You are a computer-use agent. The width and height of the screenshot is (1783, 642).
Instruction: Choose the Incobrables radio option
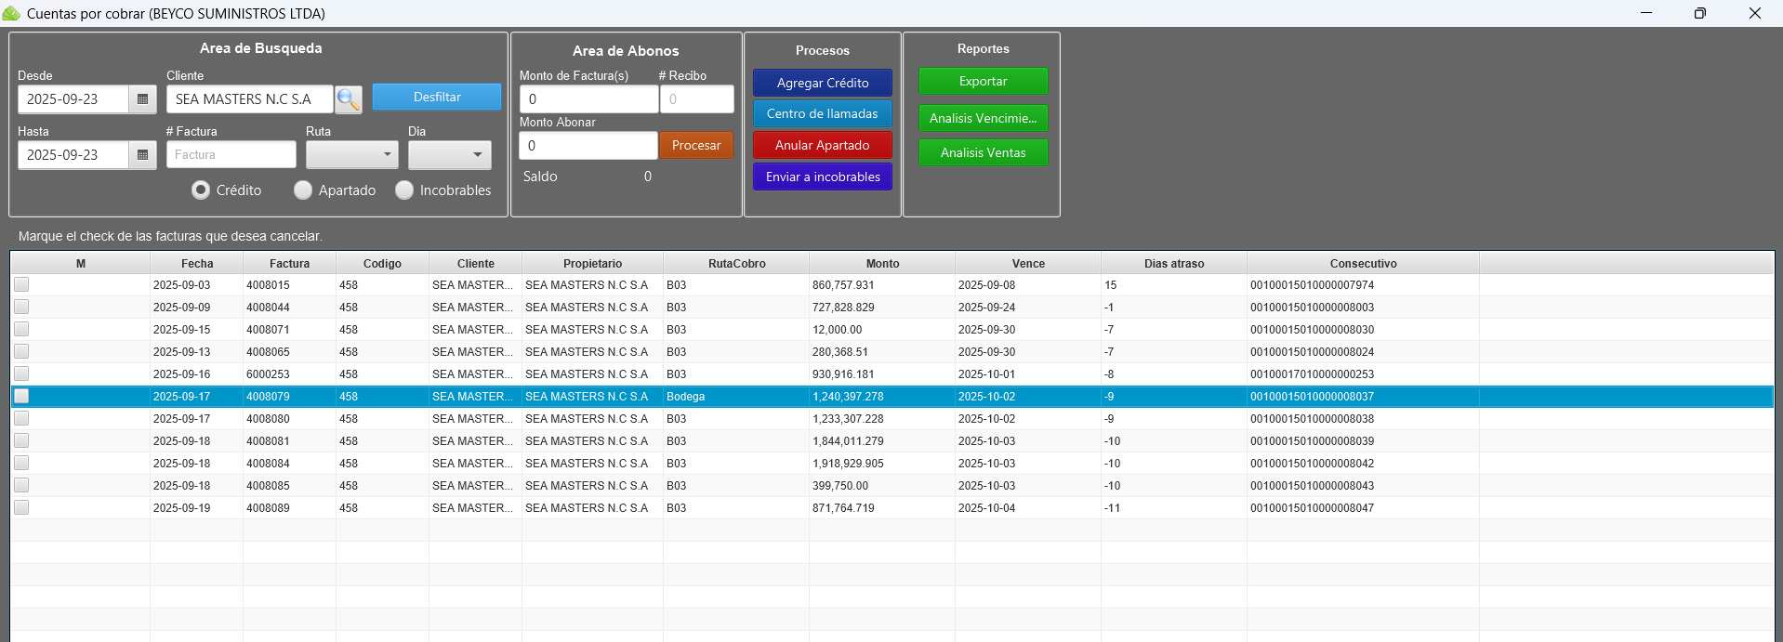[404, 190]
